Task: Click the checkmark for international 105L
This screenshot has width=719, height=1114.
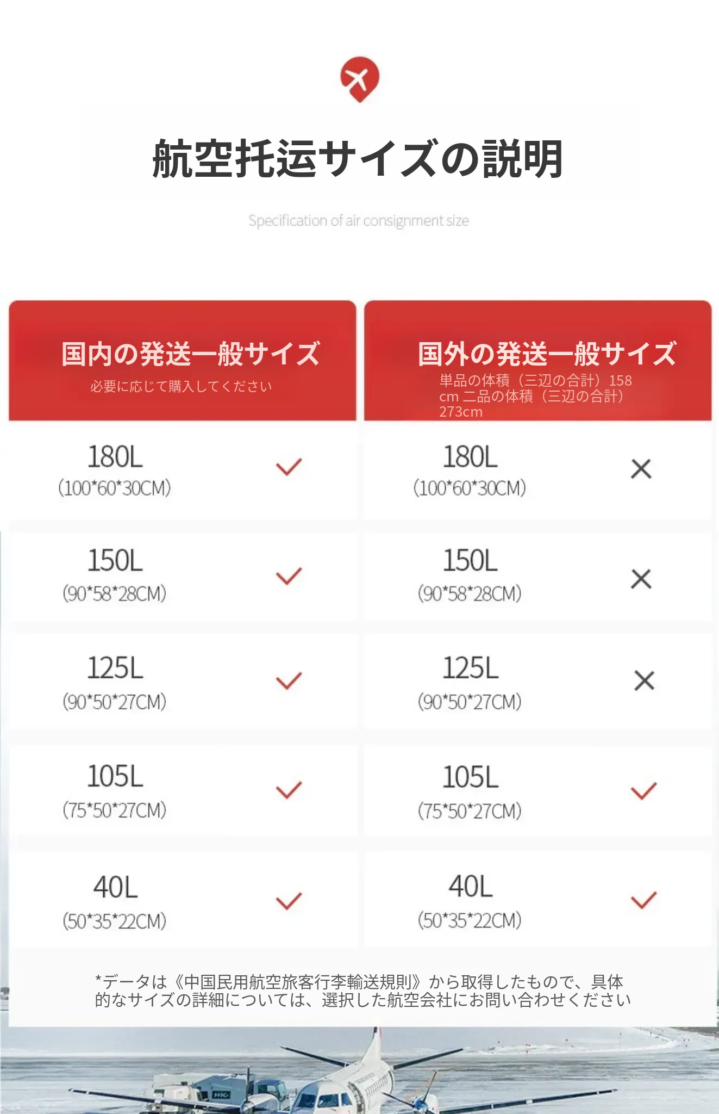Action: point(644,791)
